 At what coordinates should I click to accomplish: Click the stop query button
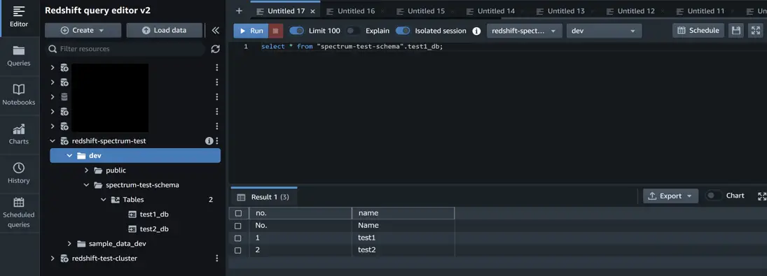click(275, 31)
